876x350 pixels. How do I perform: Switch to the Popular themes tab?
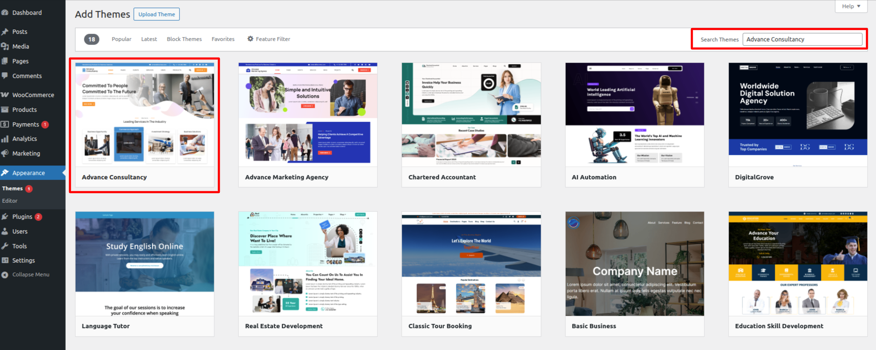121,39
